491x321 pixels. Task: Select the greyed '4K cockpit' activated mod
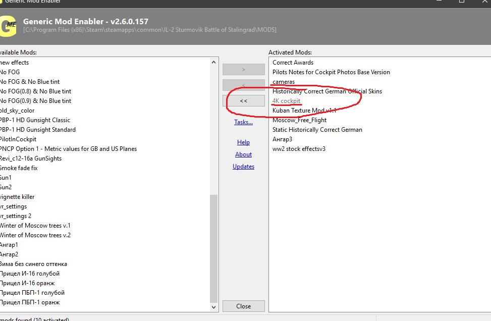pyautogui.click(x=286, y=101)
